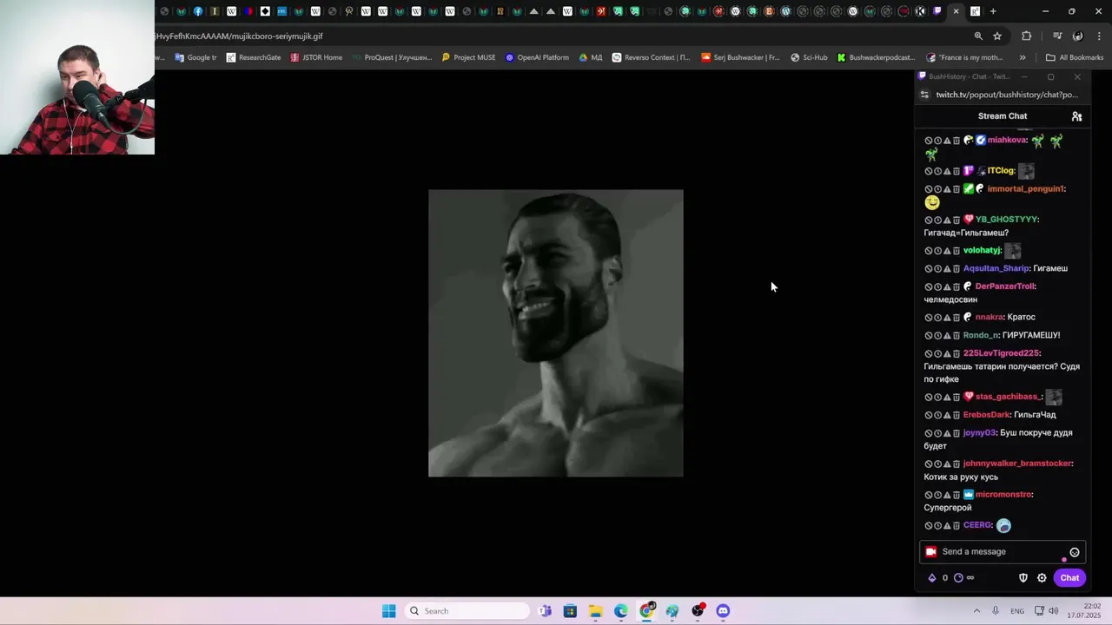
Task: Open the Bushwackerpodcast bookmark
Action: click(876, 58)
